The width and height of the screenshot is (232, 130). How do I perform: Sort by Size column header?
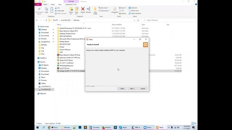point(168,25)
